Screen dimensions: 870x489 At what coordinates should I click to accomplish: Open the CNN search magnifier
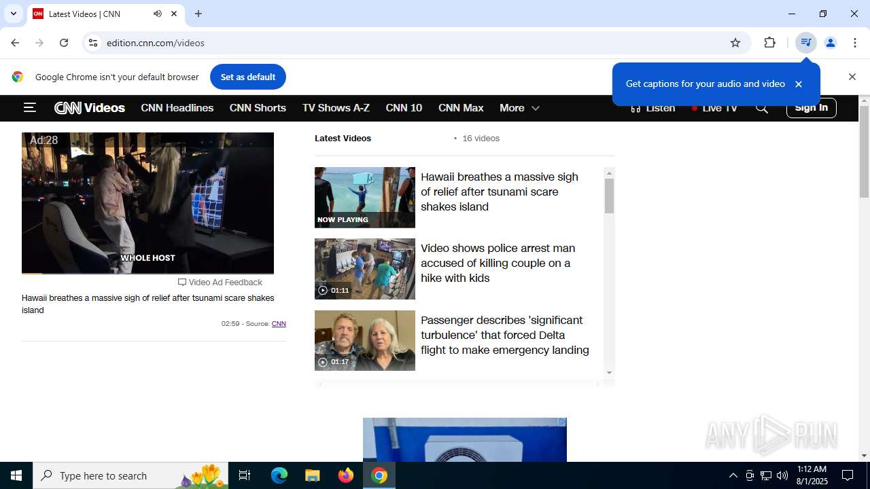[x=762, y=108]
